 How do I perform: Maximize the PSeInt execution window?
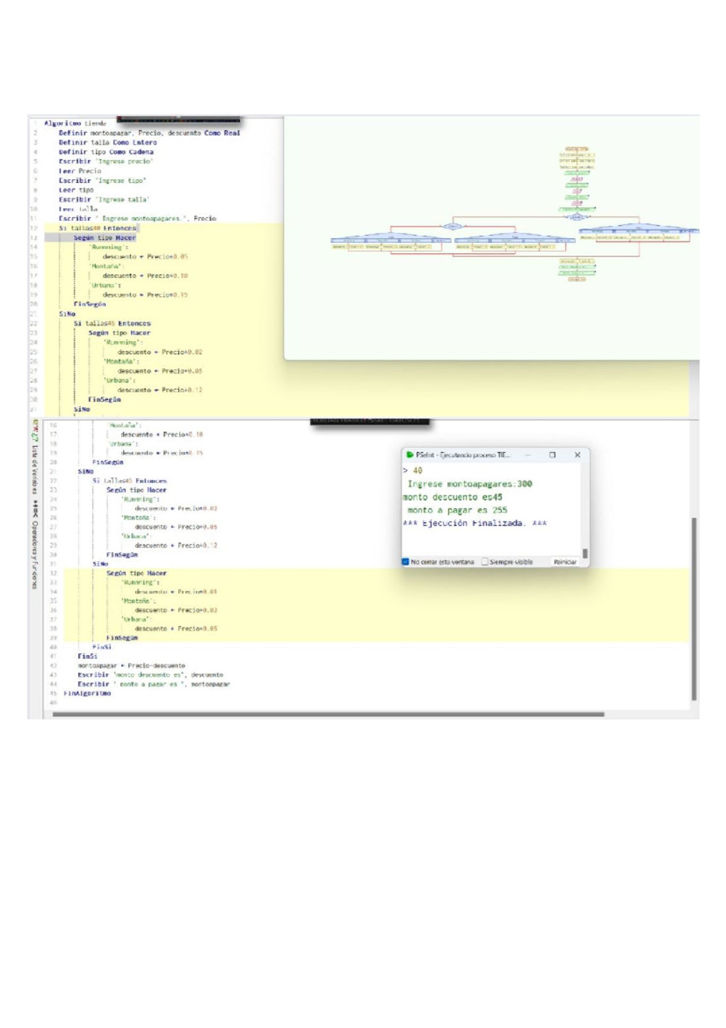click(552, 455)
